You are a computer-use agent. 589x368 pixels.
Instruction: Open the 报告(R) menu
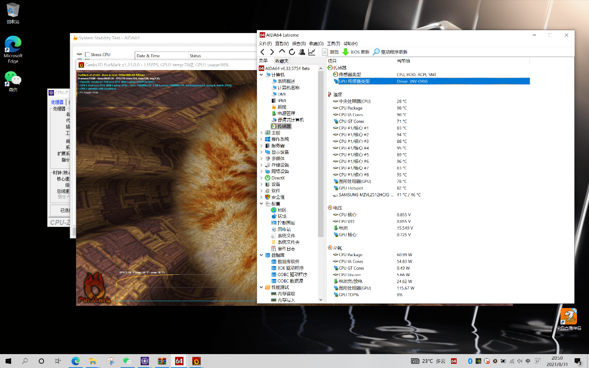pyautogui.click(x=299, y=44)
